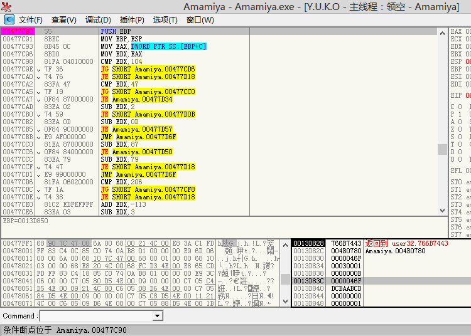Click stack value 766B7443
The width and height of the screenshot is (471, 336).
tap(346, 243)
